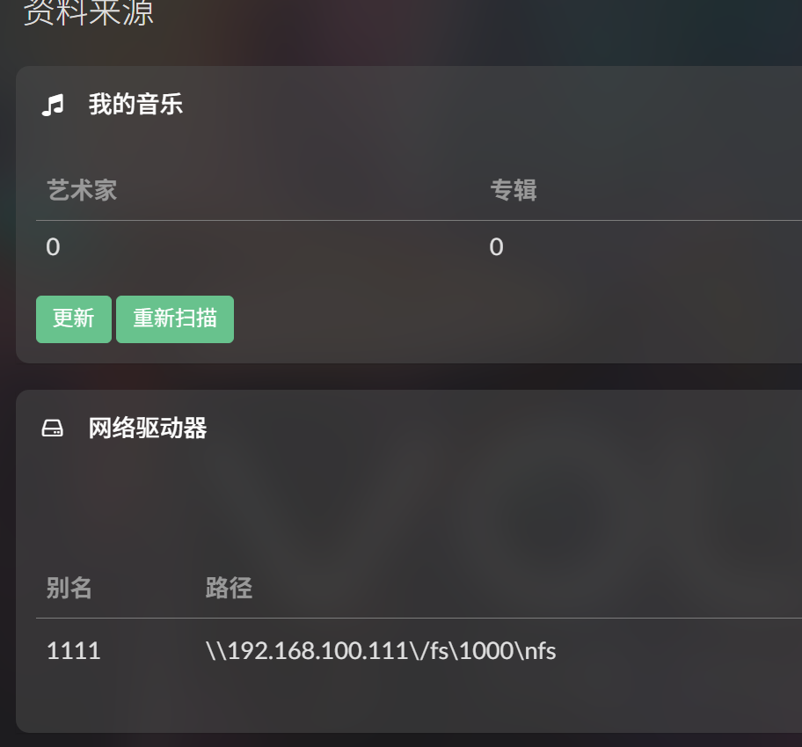Click the artist count value 0

(x=53, y=247)
